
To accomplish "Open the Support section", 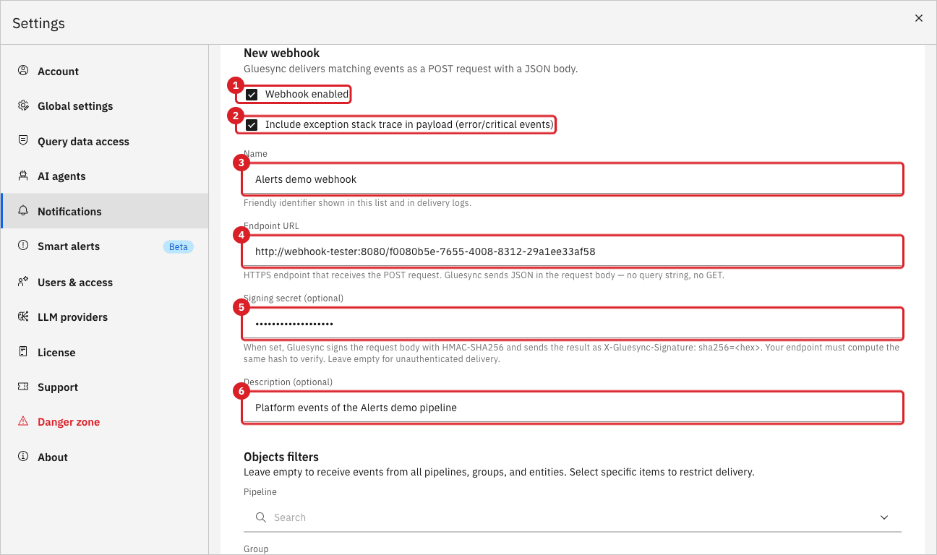I will coord(105,387).
